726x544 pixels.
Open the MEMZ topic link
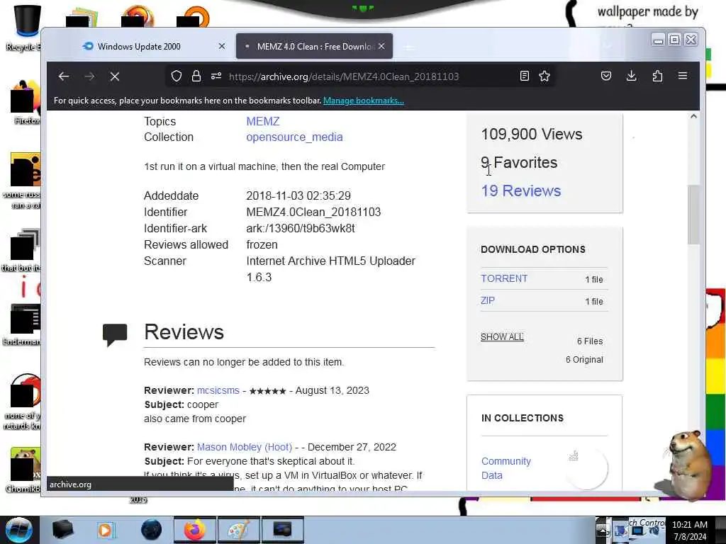point(263,121)
